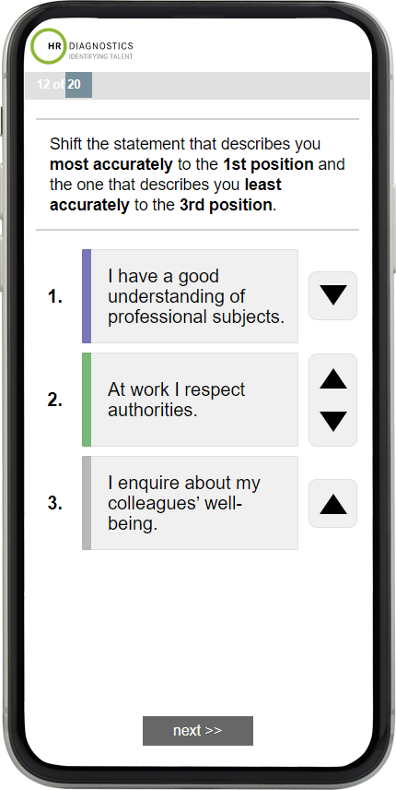This screenshot has width=396, height=790.
Task: Click the '12 of 20' progress indicator
Action: coord(58,84)
